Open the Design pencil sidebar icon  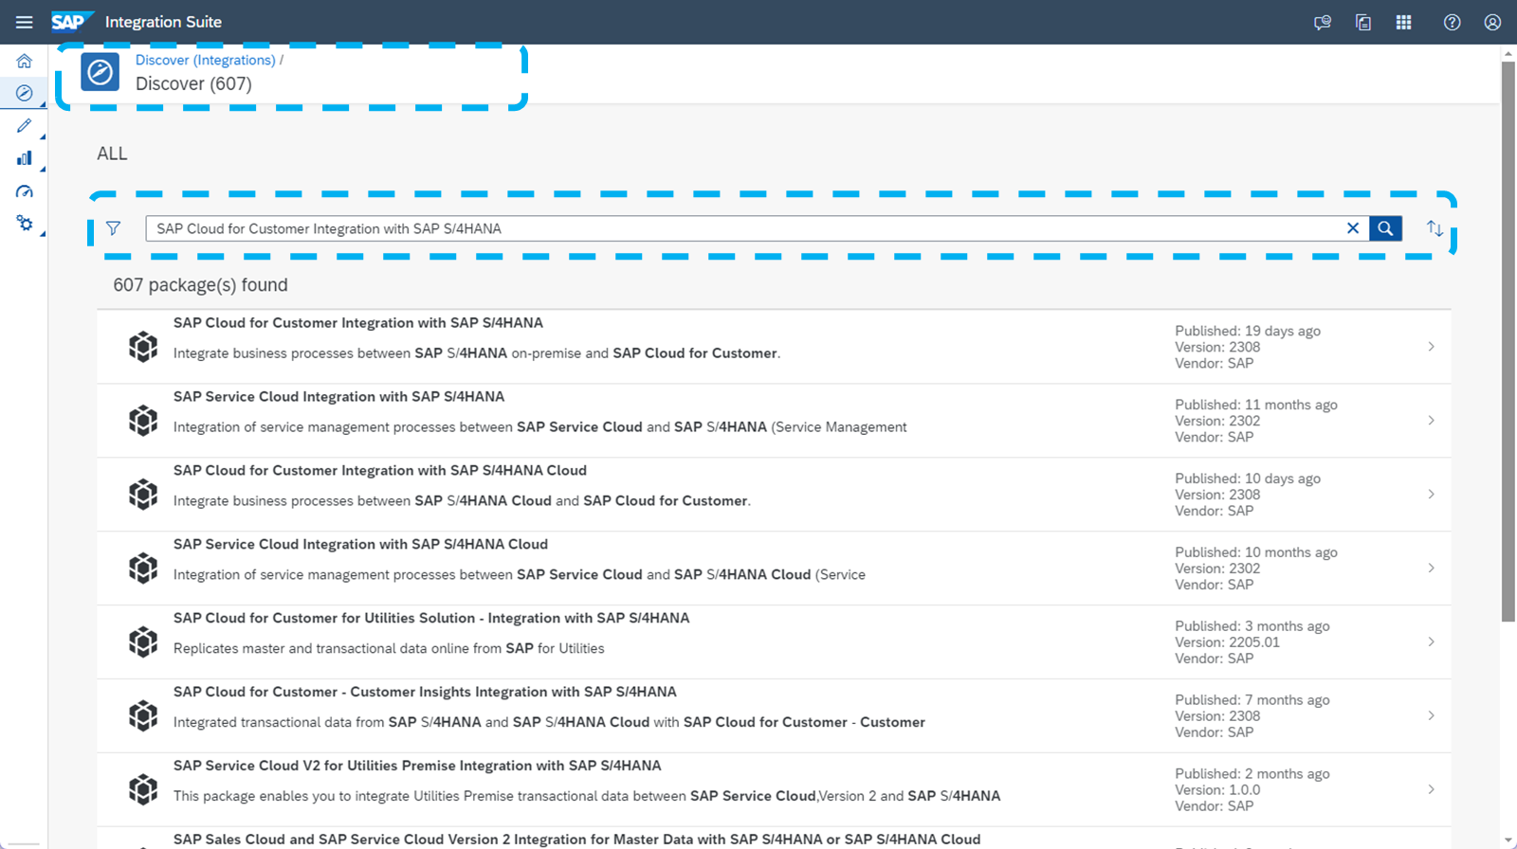click(25, 126)
